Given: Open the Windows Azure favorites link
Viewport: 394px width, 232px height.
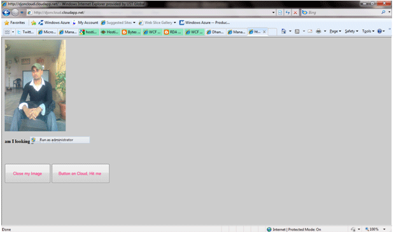Looking at the screenshot, I should coord(54,23).
